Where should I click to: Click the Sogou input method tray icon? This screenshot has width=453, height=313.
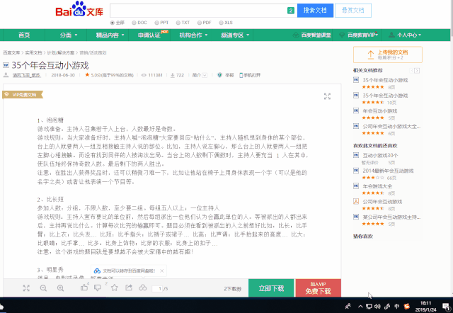pyautogui.click(x=406, y=307)
